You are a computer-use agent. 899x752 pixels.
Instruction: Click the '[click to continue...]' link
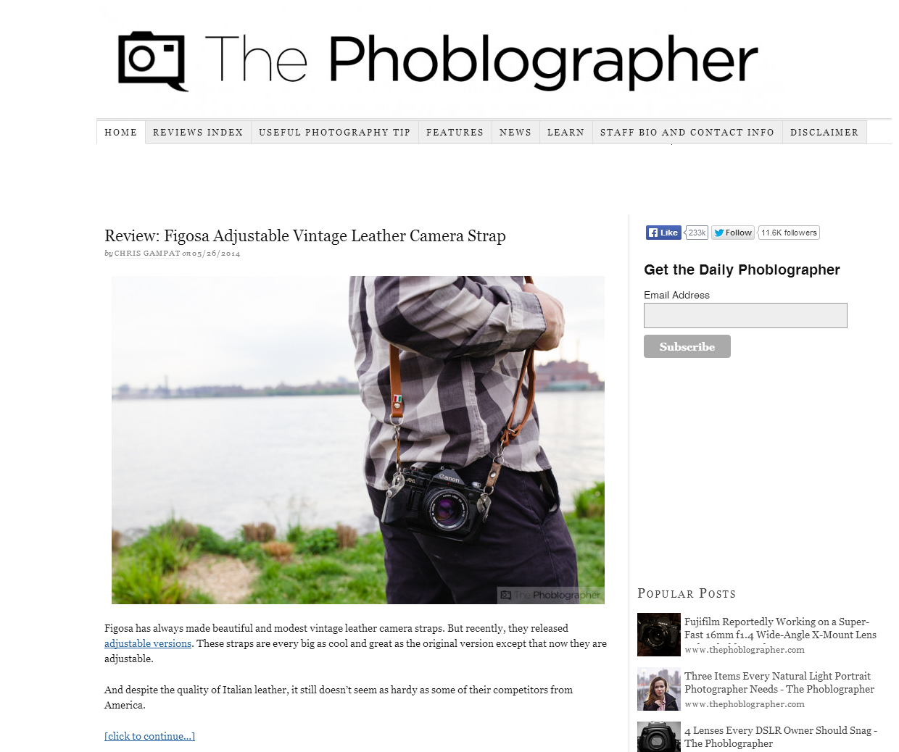click(149, 736)
